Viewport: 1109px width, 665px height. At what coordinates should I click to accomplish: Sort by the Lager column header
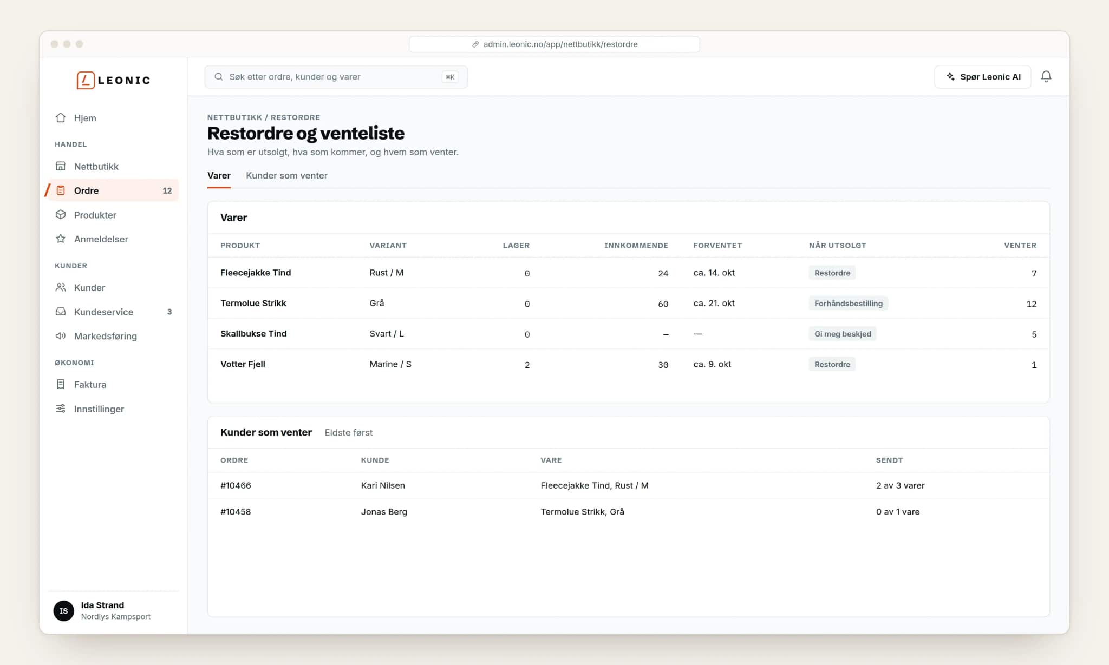516,245
